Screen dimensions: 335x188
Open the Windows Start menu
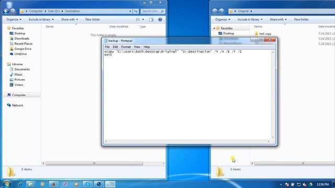pos(7,184)
